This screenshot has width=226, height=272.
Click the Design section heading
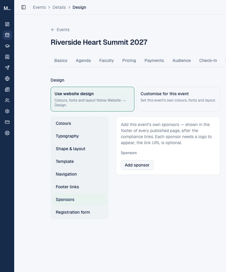point(58,80)
